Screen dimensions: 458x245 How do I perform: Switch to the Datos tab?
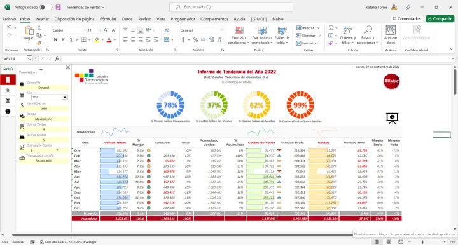tap(127, 19)
